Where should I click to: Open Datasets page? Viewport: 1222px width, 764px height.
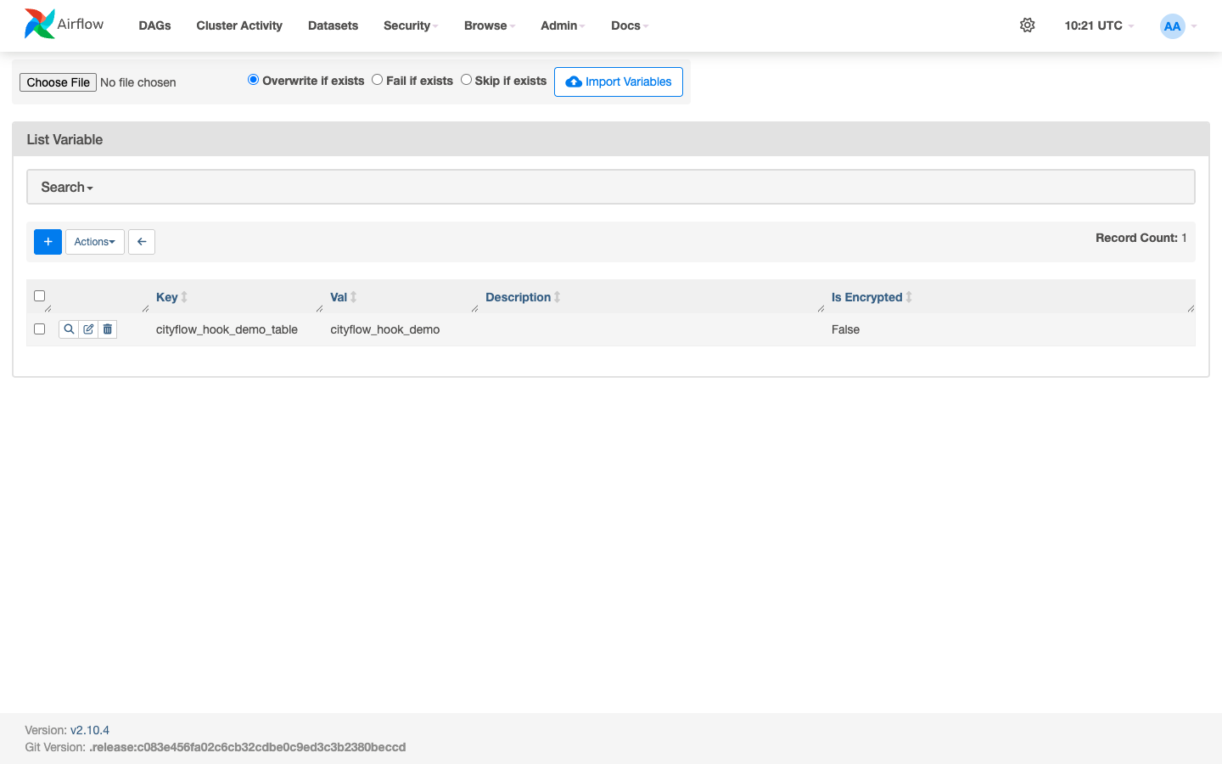click(x=333, y=25)
